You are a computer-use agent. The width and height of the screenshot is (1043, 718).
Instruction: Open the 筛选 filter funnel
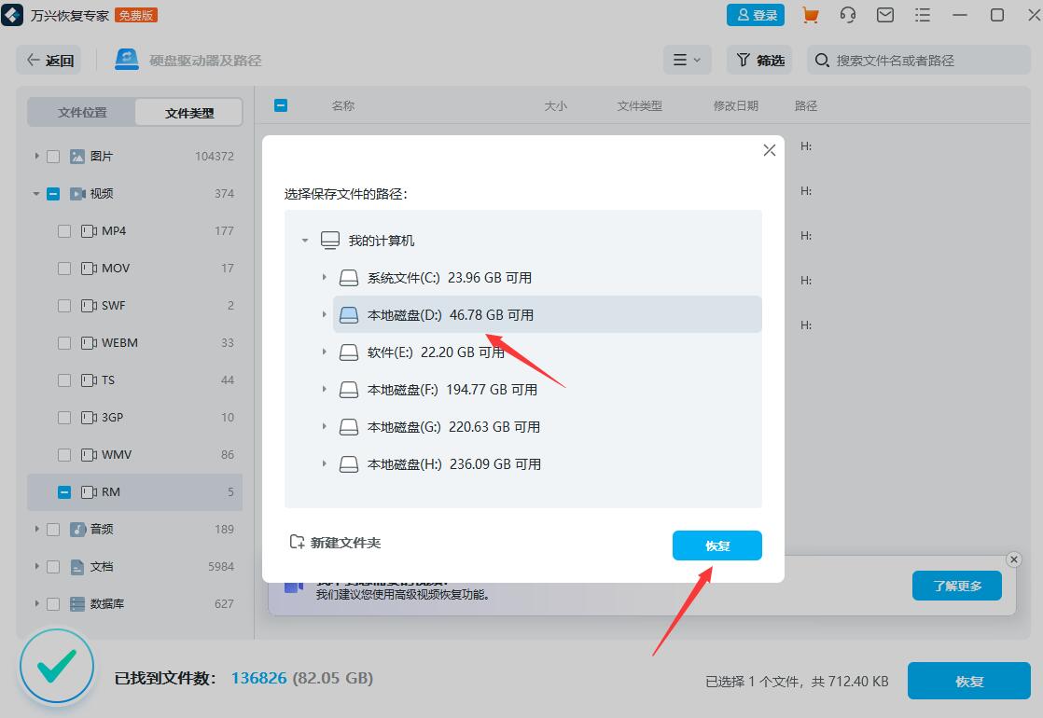(x=758, y=59)
